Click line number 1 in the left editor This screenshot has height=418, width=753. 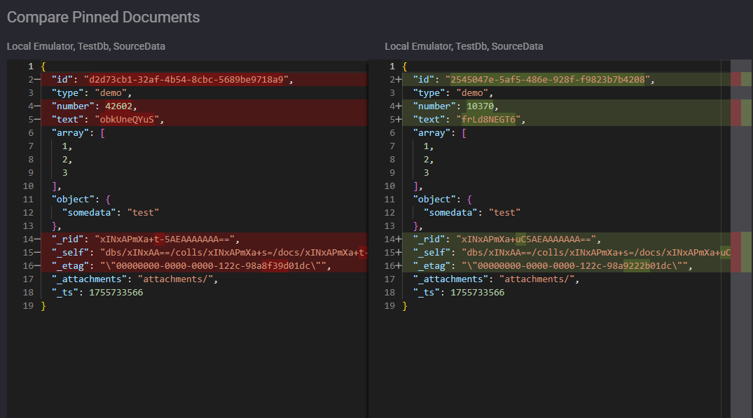30,66
